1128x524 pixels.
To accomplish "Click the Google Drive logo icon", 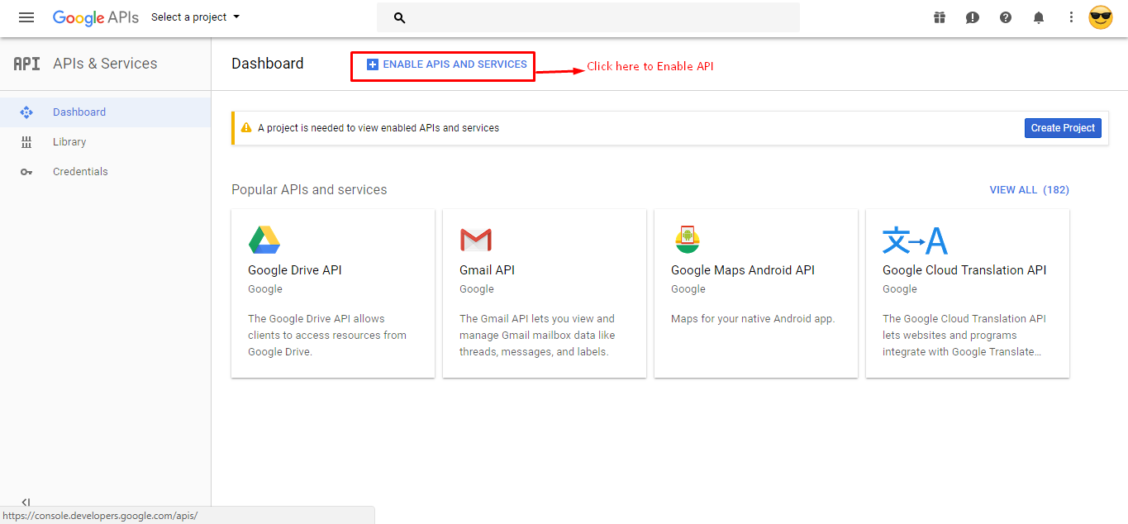I will click(x=264, y=240).
